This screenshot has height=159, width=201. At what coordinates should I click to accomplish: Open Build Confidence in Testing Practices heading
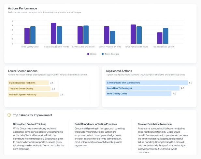95,124
